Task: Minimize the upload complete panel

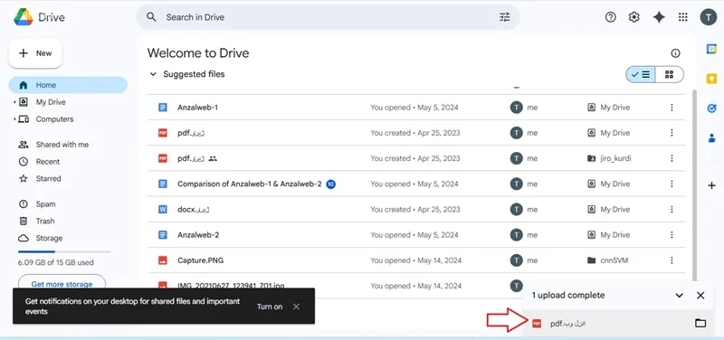Action: point(680,296)
